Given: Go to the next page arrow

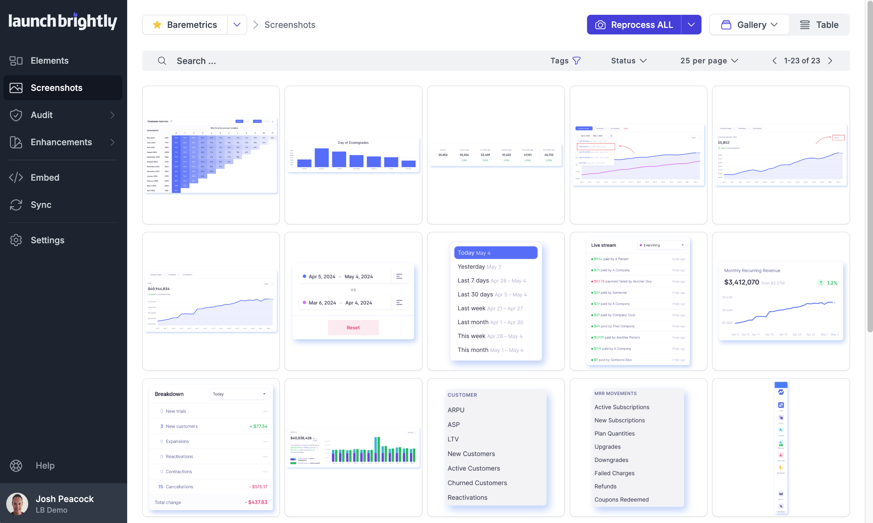Looking at the screenshot, I should 830,61.
